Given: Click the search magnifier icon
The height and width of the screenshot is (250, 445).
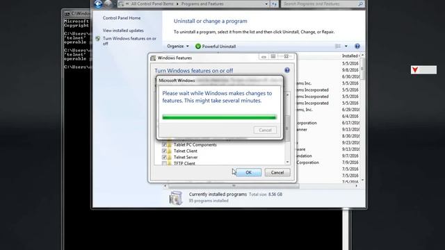Looking at the screenshot, I should [360, 4].
